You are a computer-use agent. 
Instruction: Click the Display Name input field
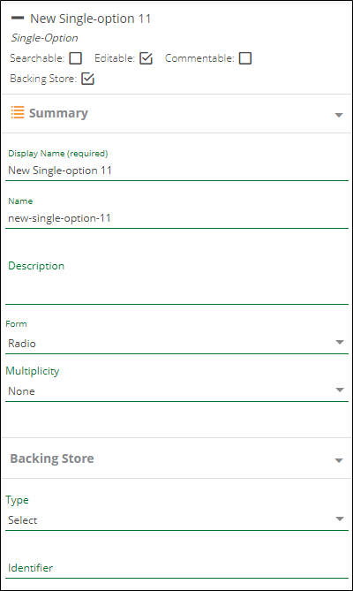tap(176, 170)
